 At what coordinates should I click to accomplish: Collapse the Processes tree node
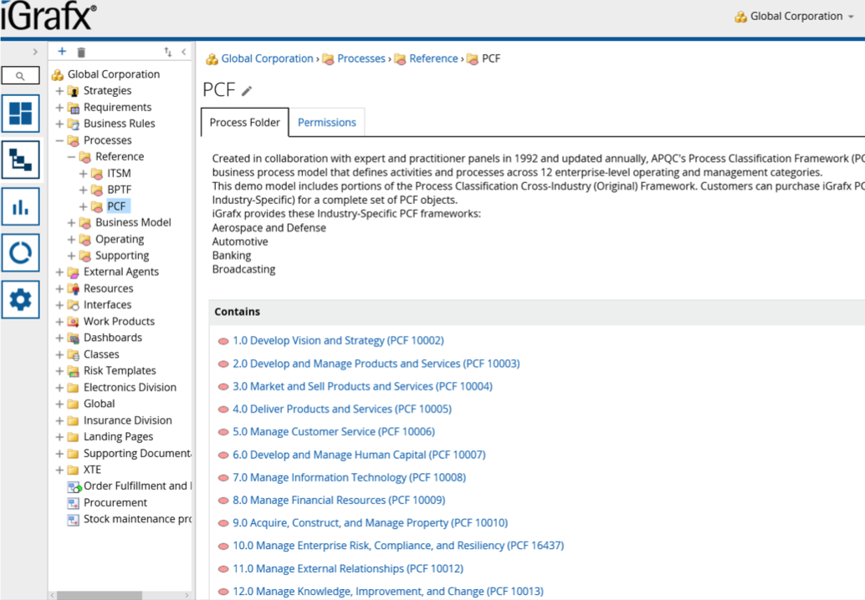pyautogui.click(x=59, y=140)
